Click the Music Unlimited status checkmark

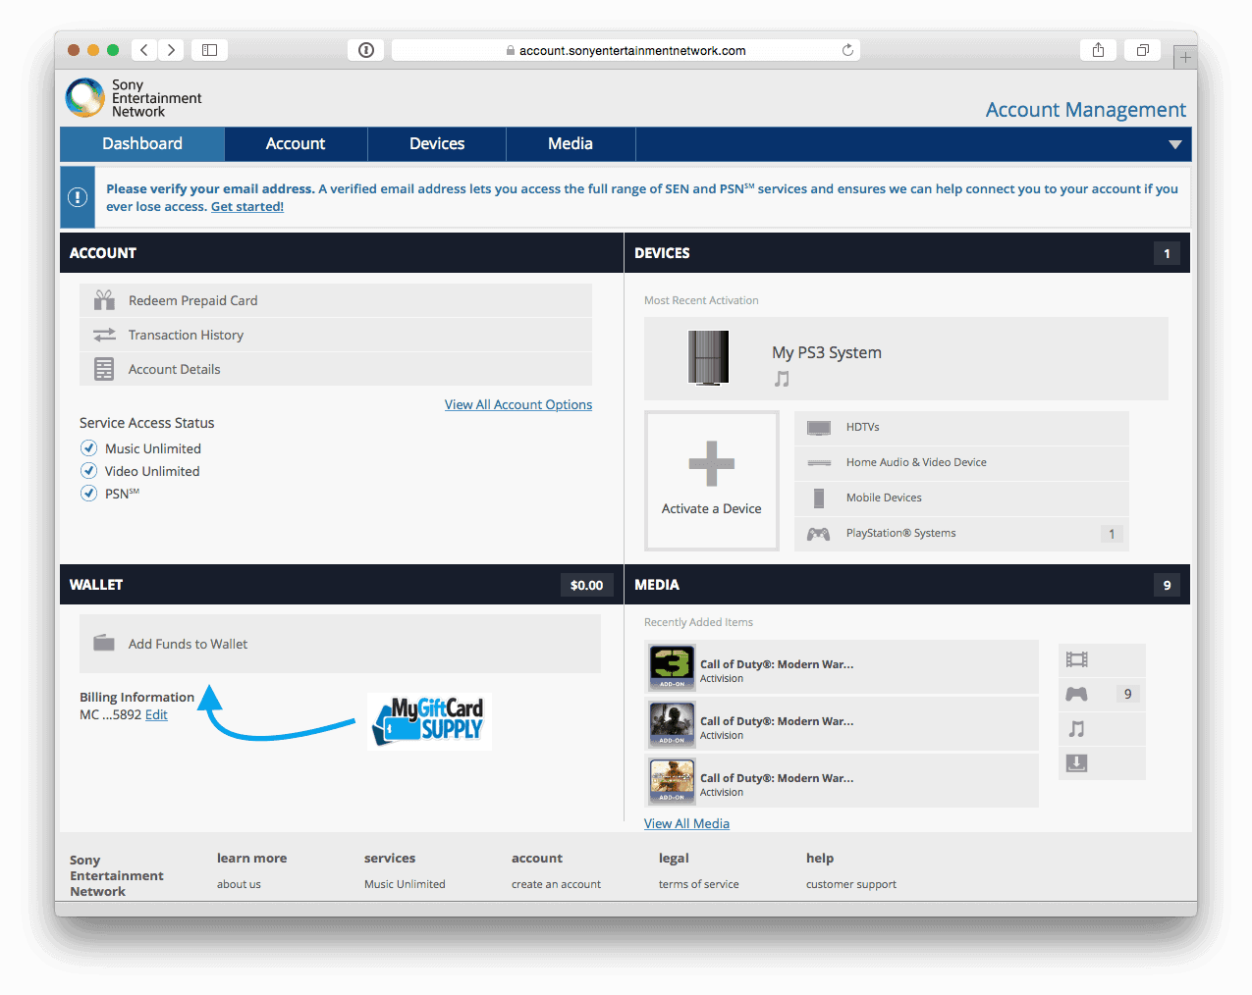click(88, 447)
